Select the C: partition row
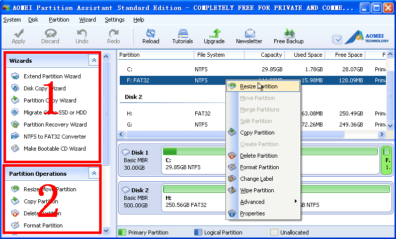This screenshot has width=396, height=239. coord(253,69)
